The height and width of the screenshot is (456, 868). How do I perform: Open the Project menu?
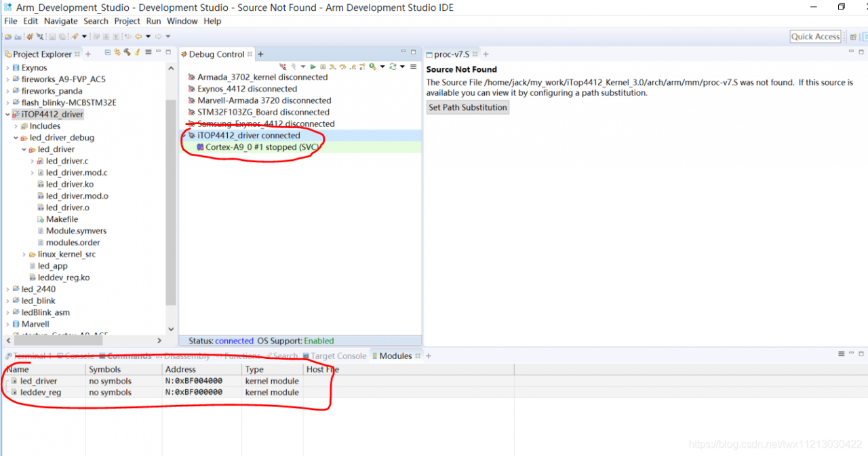tap(127, 21)
